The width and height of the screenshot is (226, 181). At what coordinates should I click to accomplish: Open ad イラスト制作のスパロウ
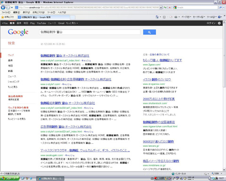click(x=157, y=80)
